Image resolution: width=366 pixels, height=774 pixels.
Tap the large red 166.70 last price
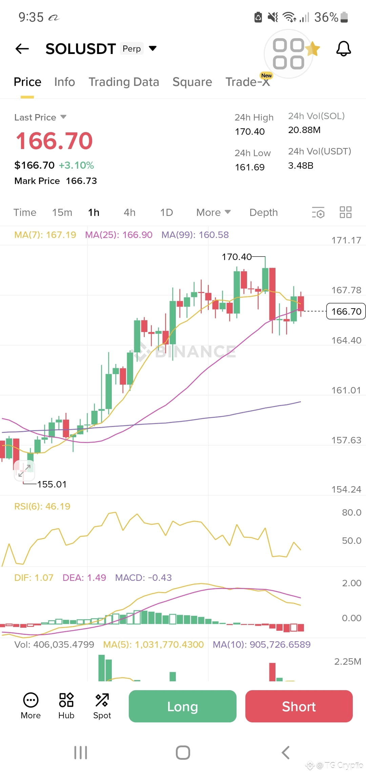pos(54,141)
